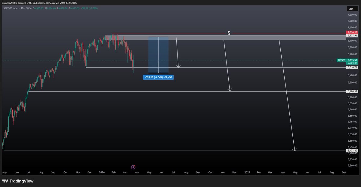Click the 6,400.00 price axis label
This screenshot has height=187, width=361.
352,75
